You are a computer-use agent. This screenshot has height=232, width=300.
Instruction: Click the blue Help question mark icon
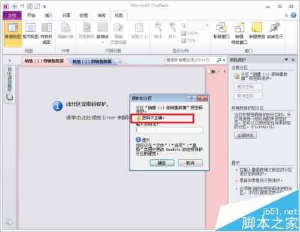293,15
